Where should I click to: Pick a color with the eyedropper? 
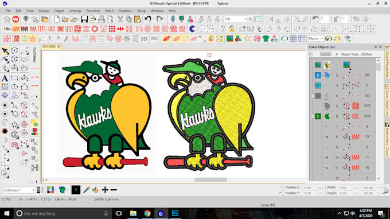point(86,190)
